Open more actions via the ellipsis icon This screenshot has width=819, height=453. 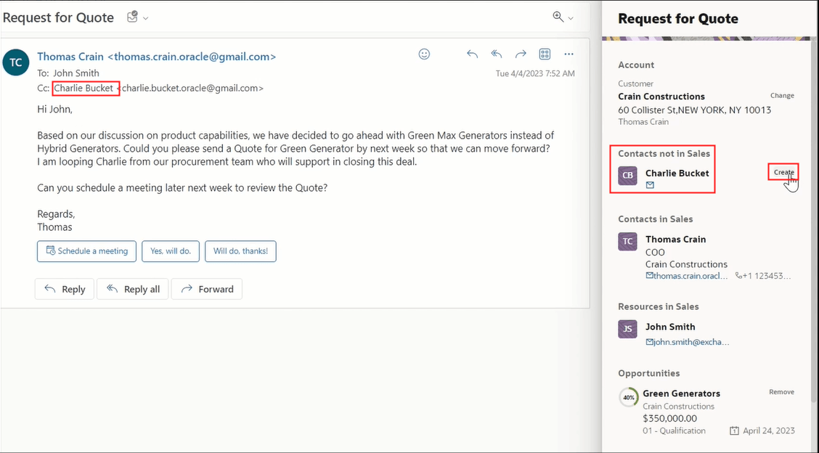(x=569, y=54)
